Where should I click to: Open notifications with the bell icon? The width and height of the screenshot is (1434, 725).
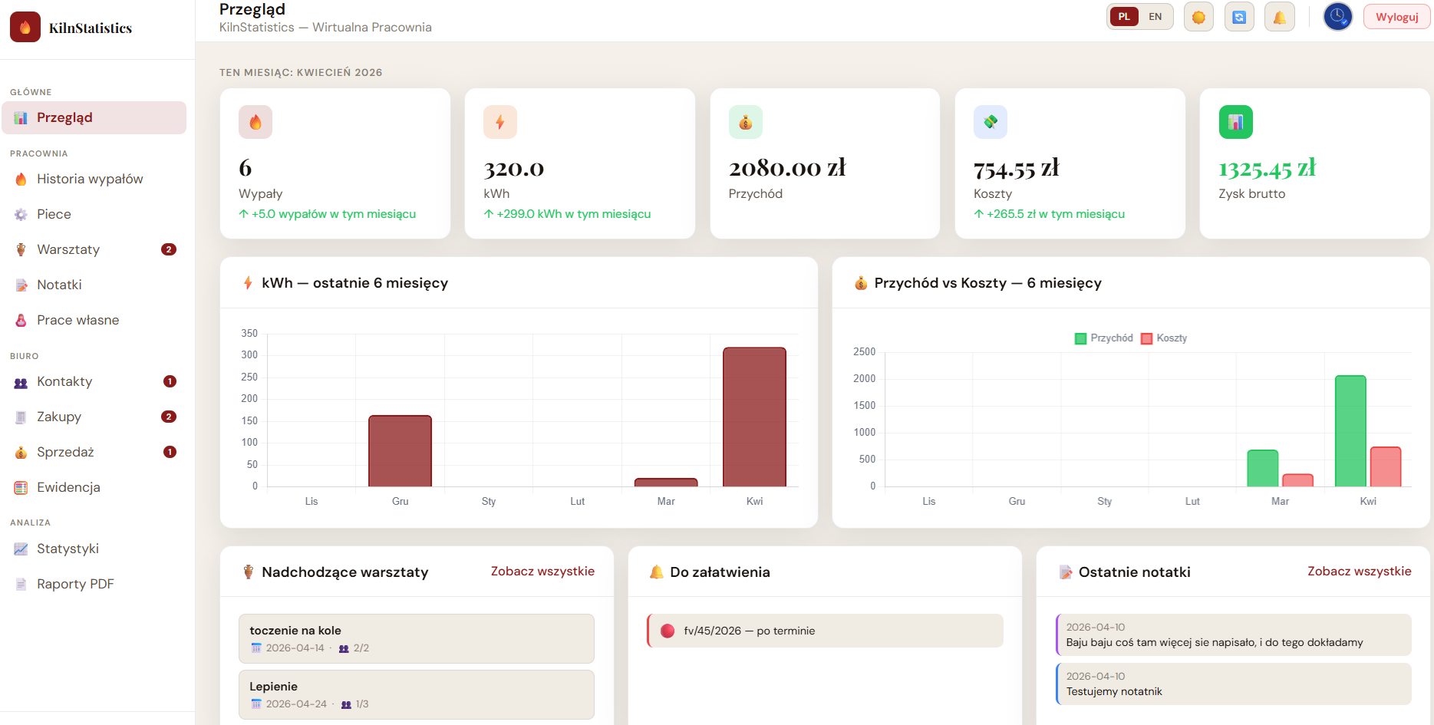(1280, 17)
